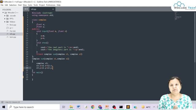Open the Selection menu
The width and height of the screenshot is (196, 110).
click(x=13, y=5)
